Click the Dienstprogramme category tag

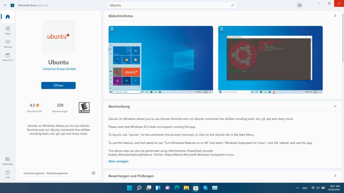(57, 174)
